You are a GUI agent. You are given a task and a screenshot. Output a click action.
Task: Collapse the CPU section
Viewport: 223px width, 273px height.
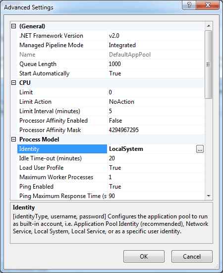point(13,83)
